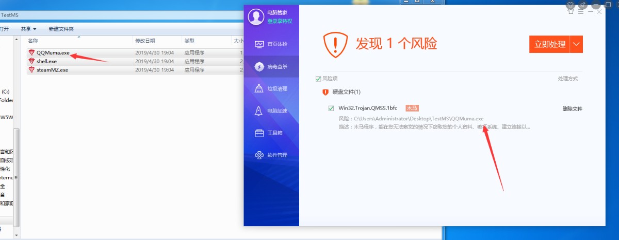
Task: Click the date cell of the shell.exe row
Action: click(x=154, y=61)
